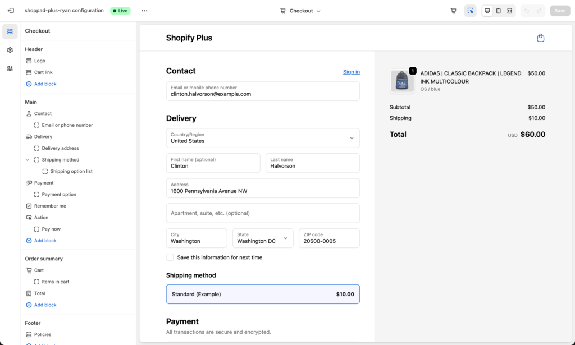Select the Contact section
Image resolution: width=575 pixels, height=345 pixels.
(43, 113)
